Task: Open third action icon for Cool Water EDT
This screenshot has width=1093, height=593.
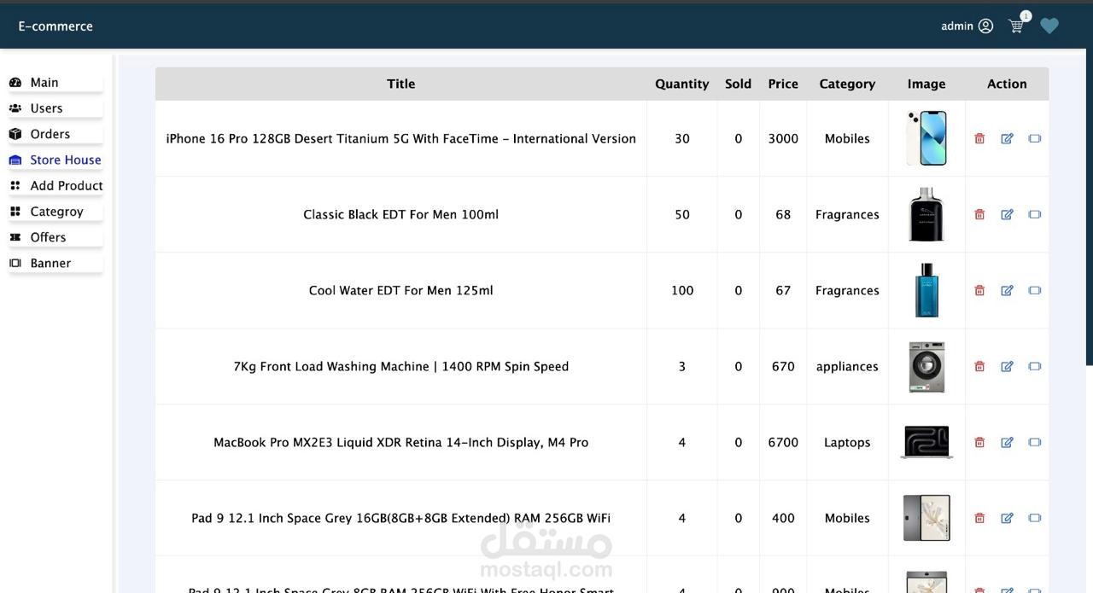Action: coord(1035,290)
